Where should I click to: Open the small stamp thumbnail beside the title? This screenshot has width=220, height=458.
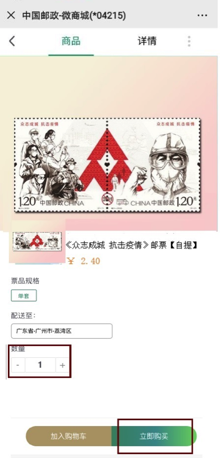(x=37, y=242)
